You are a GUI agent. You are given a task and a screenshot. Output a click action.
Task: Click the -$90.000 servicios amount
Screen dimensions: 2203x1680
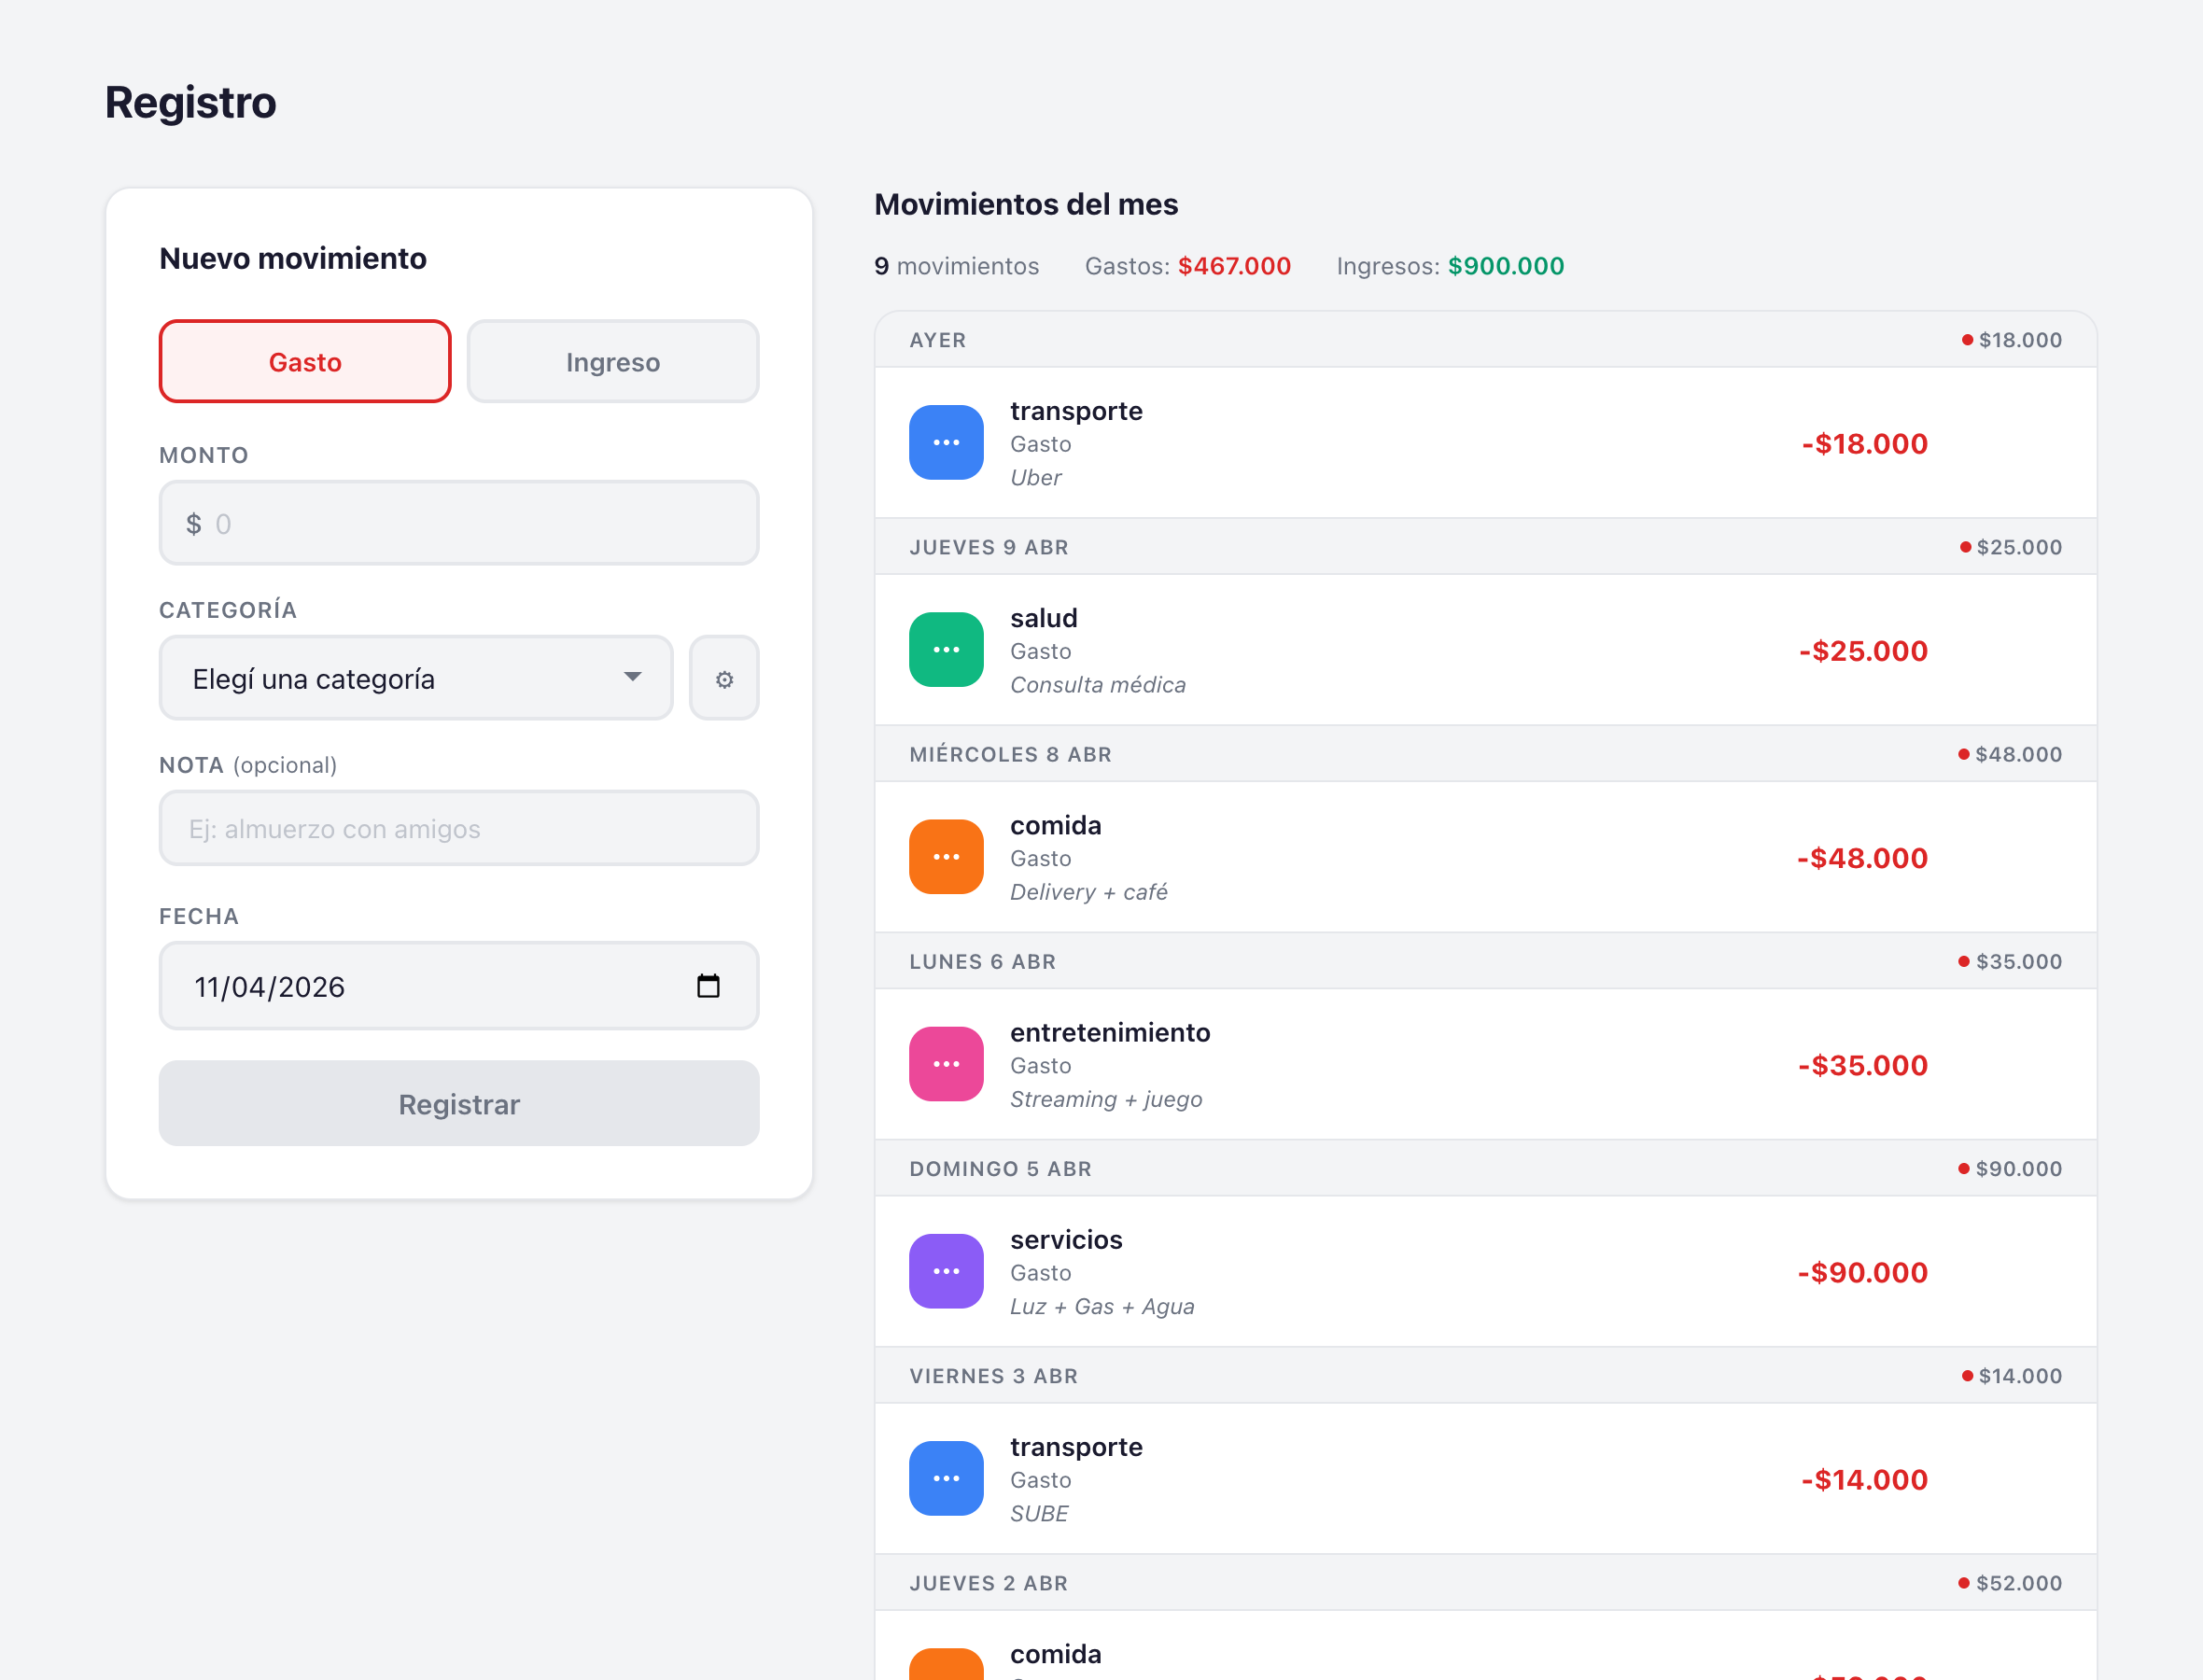coord(1862,1272)
